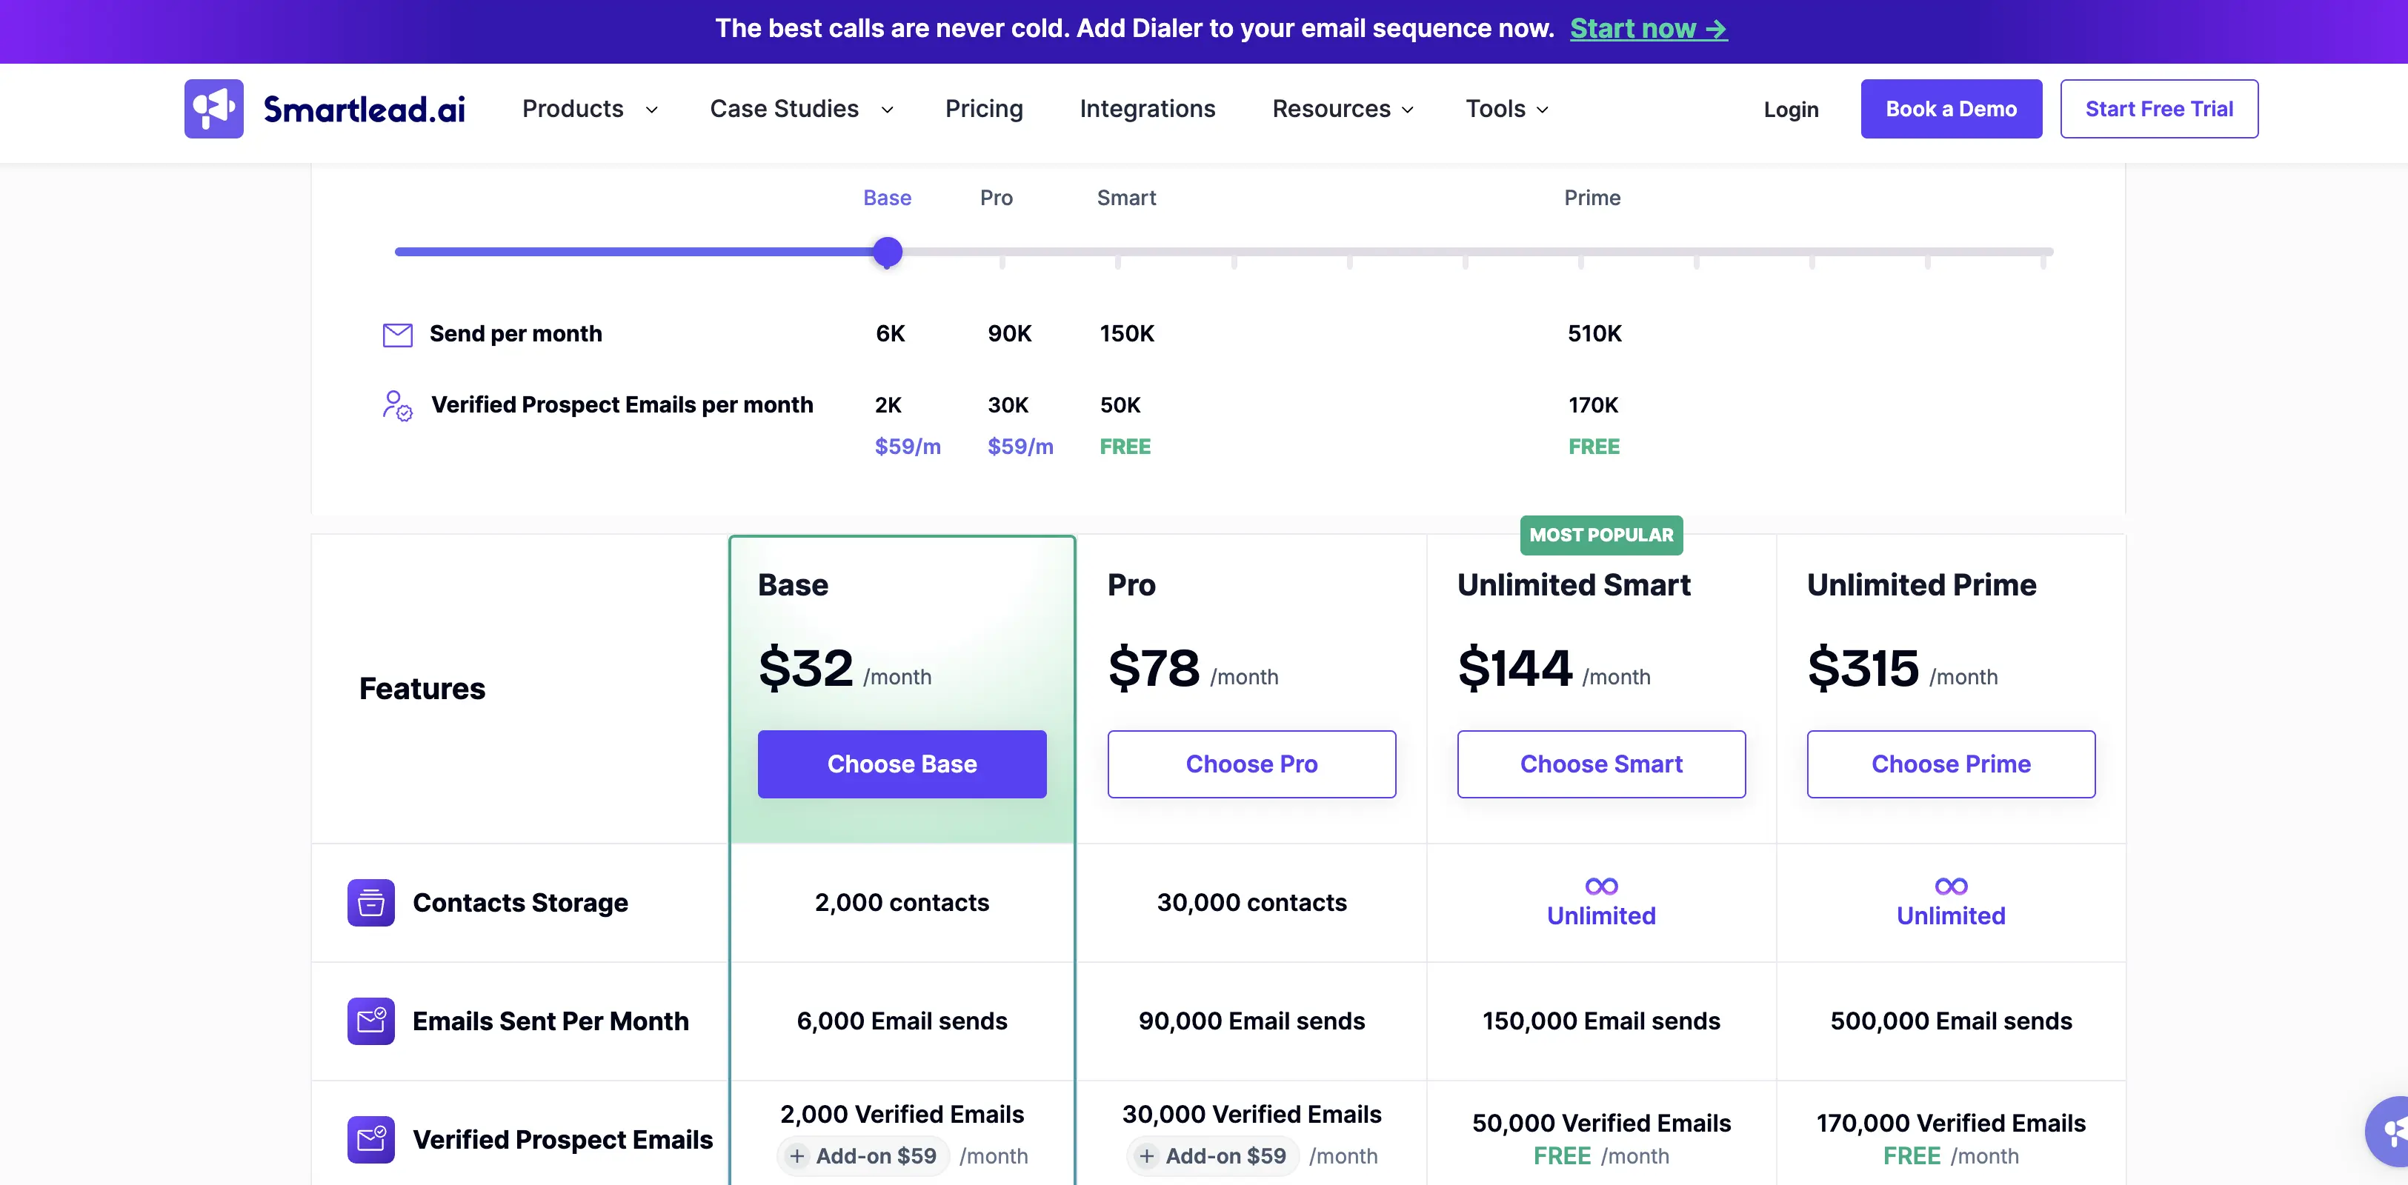Image resolution: width=2408 pixels, height=1185 pixels.
Task: Click the Contacts Storage box icon
Action: click(x=371, y=903)
